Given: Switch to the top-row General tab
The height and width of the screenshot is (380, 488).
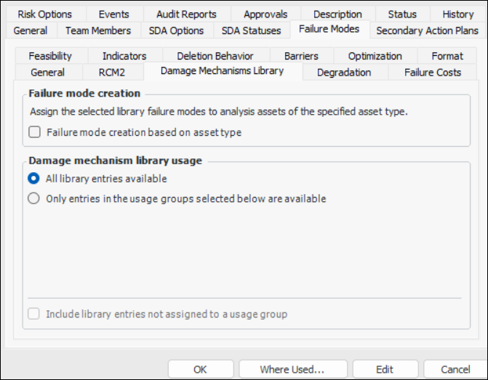Looking at the screenshot, I should click(x=31, y=31).
